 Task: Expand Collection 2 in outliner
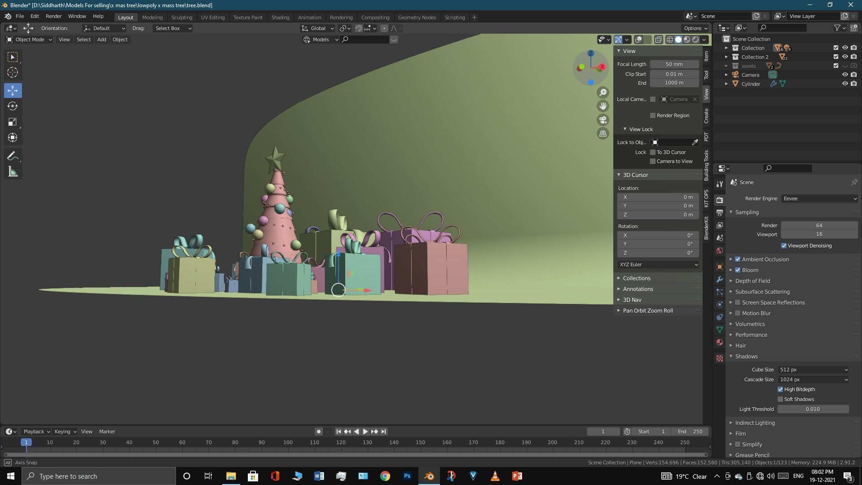726,57
